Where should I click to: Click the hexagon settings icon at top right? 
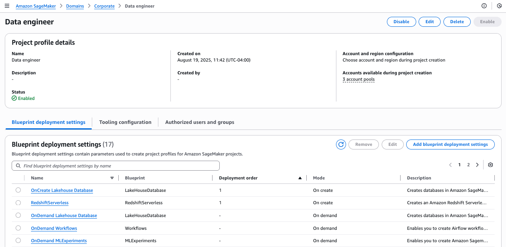click(x=499, y=6)
